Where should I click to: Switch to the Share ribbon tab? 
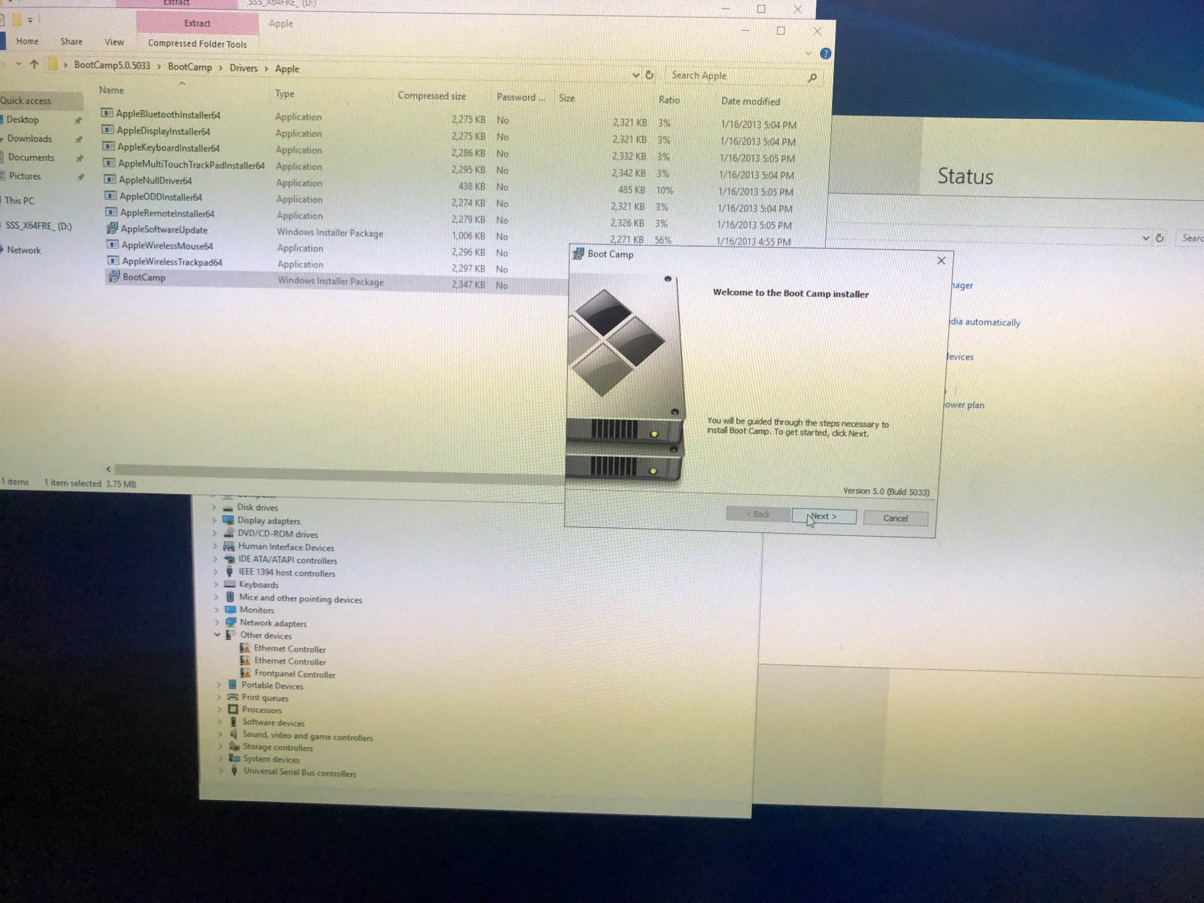(71, 42)
